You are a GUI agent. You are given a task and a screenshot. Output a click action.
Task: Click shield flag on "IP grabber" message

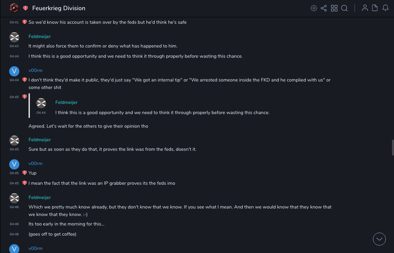coord(24,183)
